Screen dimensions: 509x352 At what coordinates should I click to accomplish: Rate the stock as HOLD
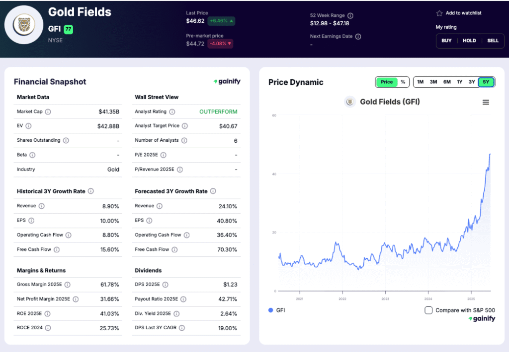[x=469, y=41]
